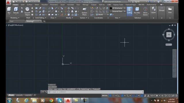Expand the Modeling panel

pos(15,18)
